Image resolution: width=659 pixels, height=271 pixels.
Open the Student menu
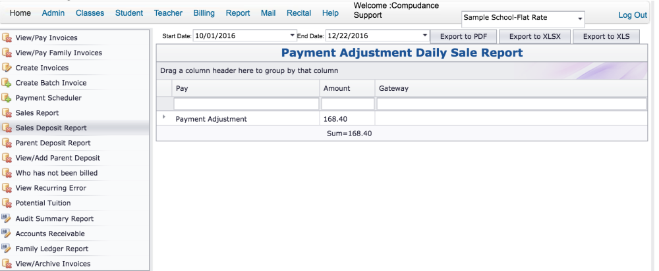129,13
